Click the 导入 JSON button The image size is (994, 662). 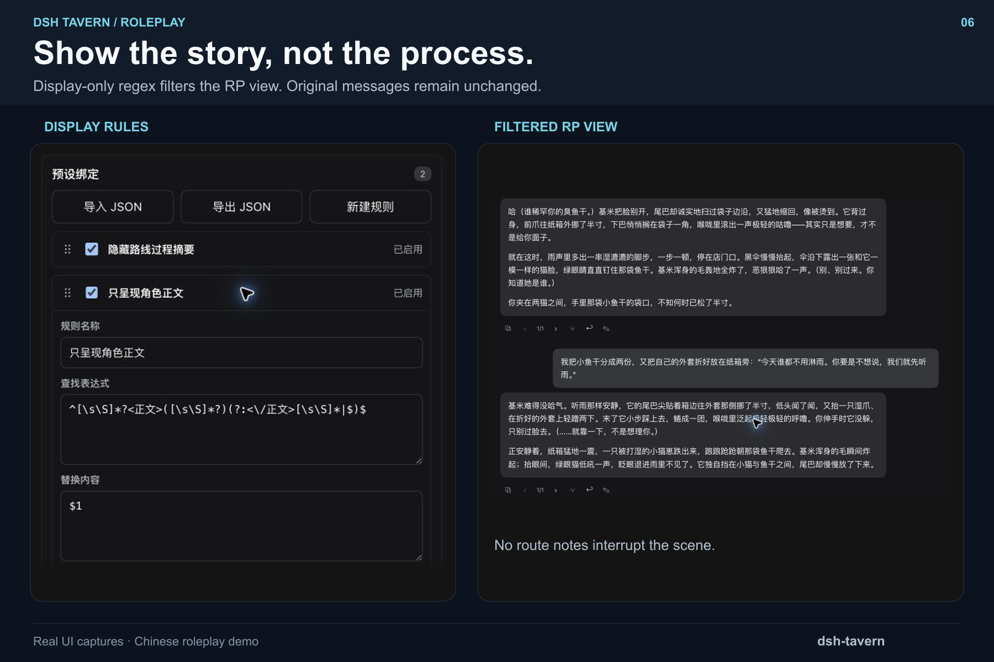[x=113, y=207]
